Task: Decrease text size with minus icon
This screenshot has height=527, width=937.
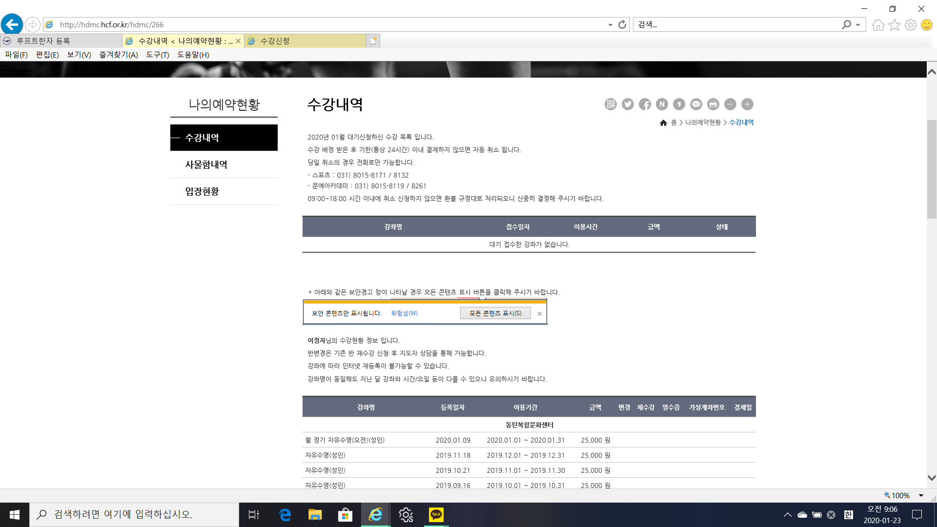Action: coord(730,104)
